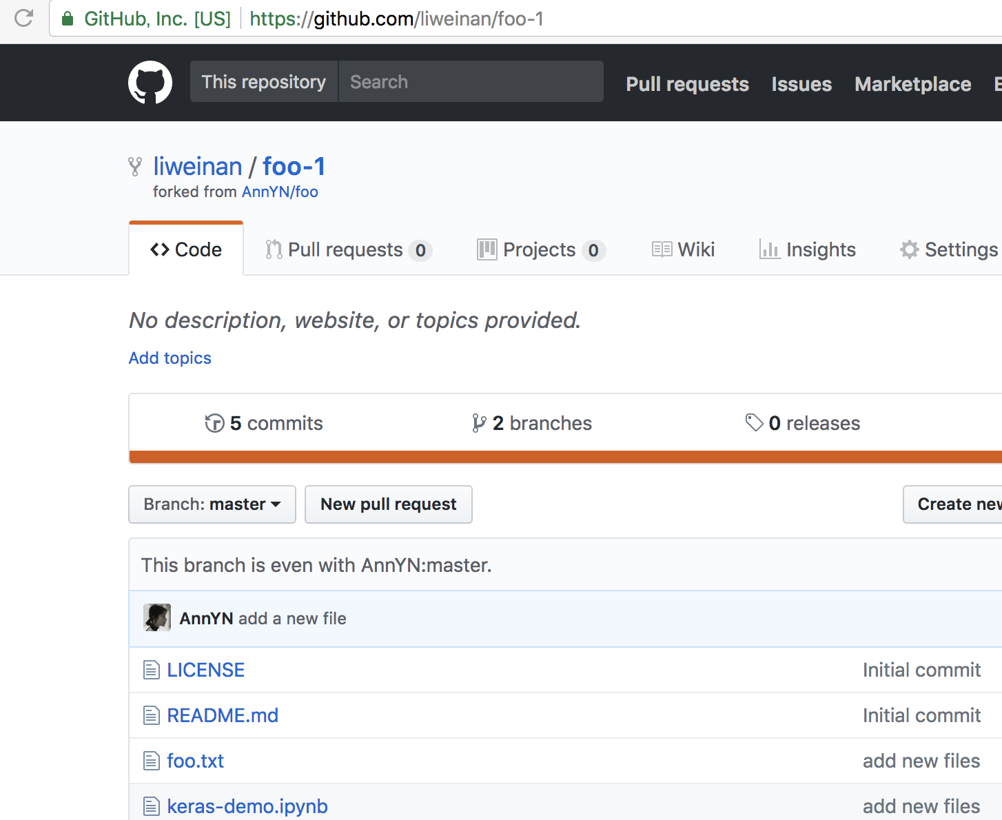Image resolution: width=1002 pixels, height=820 pixels.
Task: Click the file icon beside README.md
Action: point(151,715)
